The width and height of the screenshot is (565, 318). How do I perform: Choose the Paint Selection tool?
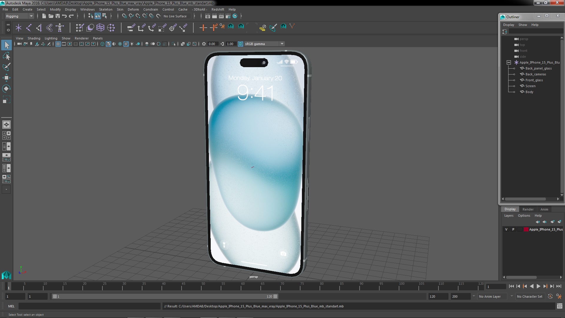pyautogui.click(x=6, y=67)
